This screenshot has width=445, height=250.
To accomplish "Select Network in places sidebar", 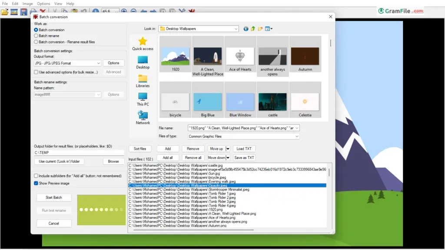I will (x=143, y=118).
